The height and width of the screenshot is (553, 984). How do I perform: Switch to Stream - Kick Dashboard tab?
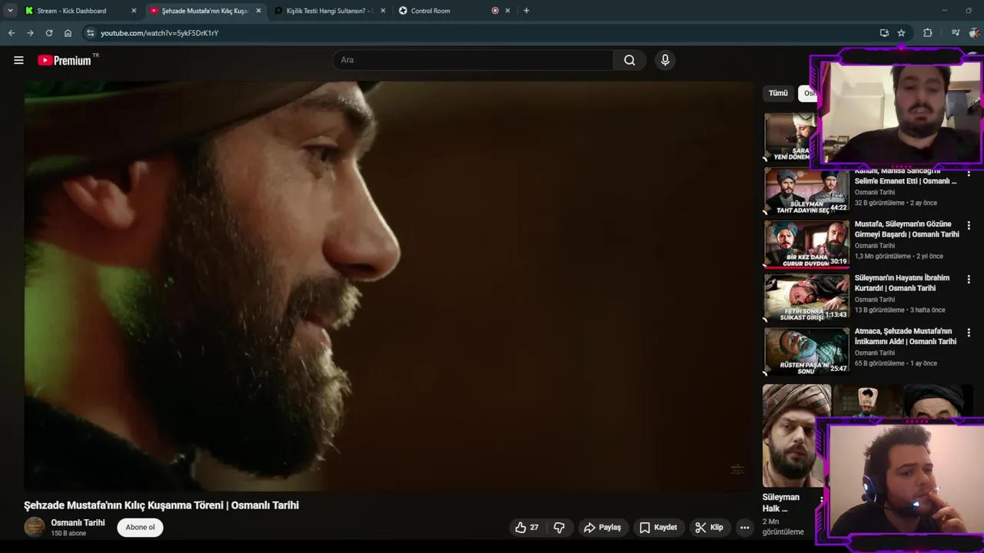(x=71, y=11)
